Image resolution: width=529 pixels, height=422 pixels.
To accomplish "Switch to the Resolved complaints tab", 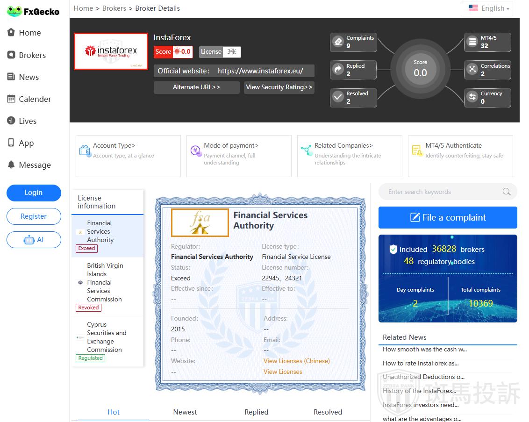I will 328,412.
